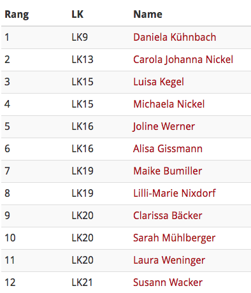Select Michaela Nickel in the ranking
251x293 pixels.
click(169, 104)
